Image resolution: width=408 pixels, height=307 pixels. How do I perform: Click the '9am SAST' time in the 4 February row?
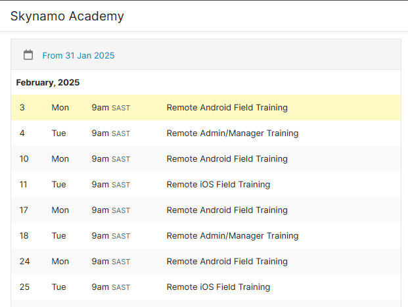coord(110,133)
